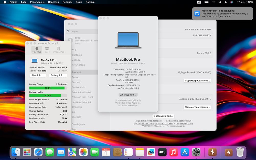The height and width of the screenshot is (160, 256).
Task: Open Trash in the Dock
Action: coord(240,152)
